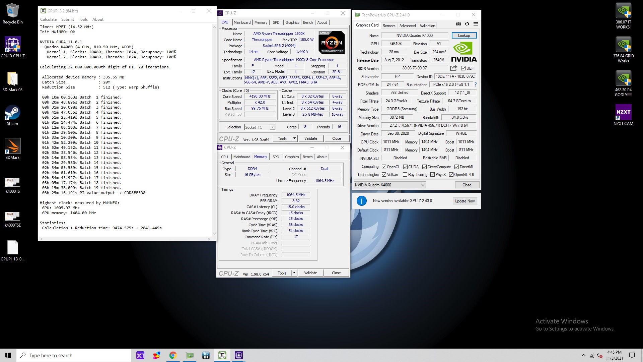The width and height of the screenshot is (643, 362).
Task: Click Close button in GPU-Z
Action: [467, 185]
